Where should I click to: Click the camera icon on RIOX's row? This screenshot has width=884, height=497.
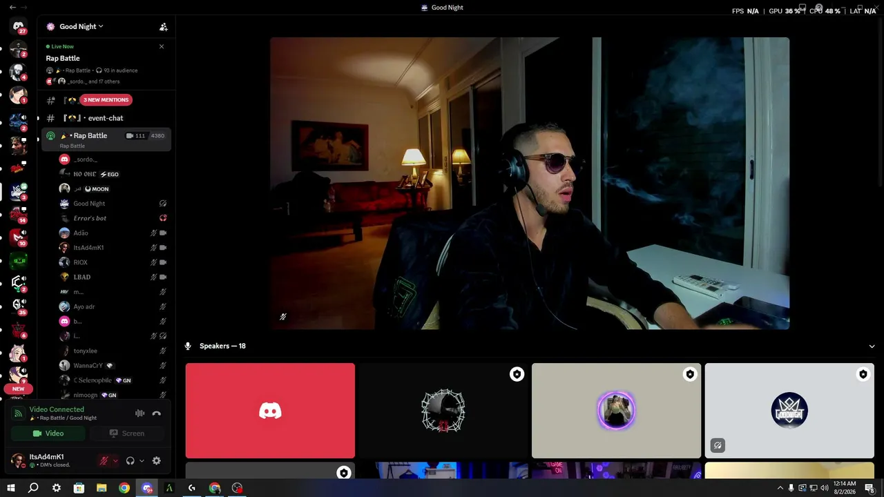(x=163, y=262)
